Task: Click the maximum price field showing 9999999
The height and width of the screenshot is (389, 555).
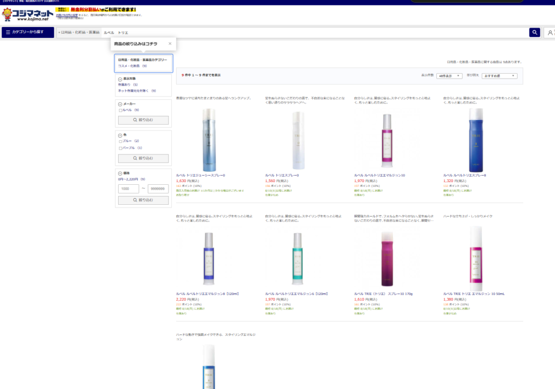Action: 158,189
